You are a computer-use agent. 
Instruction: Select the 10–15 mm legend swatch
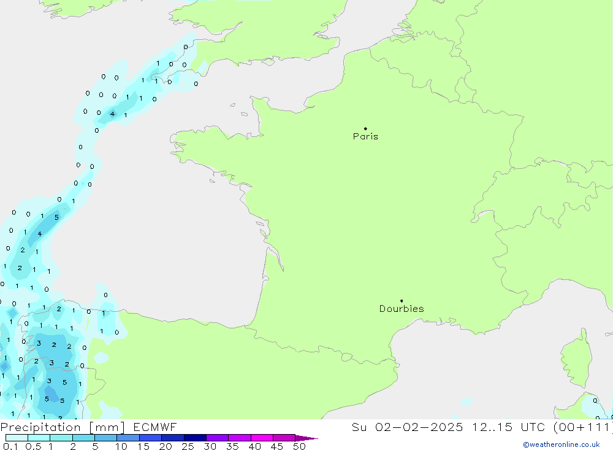pos(128,438)
